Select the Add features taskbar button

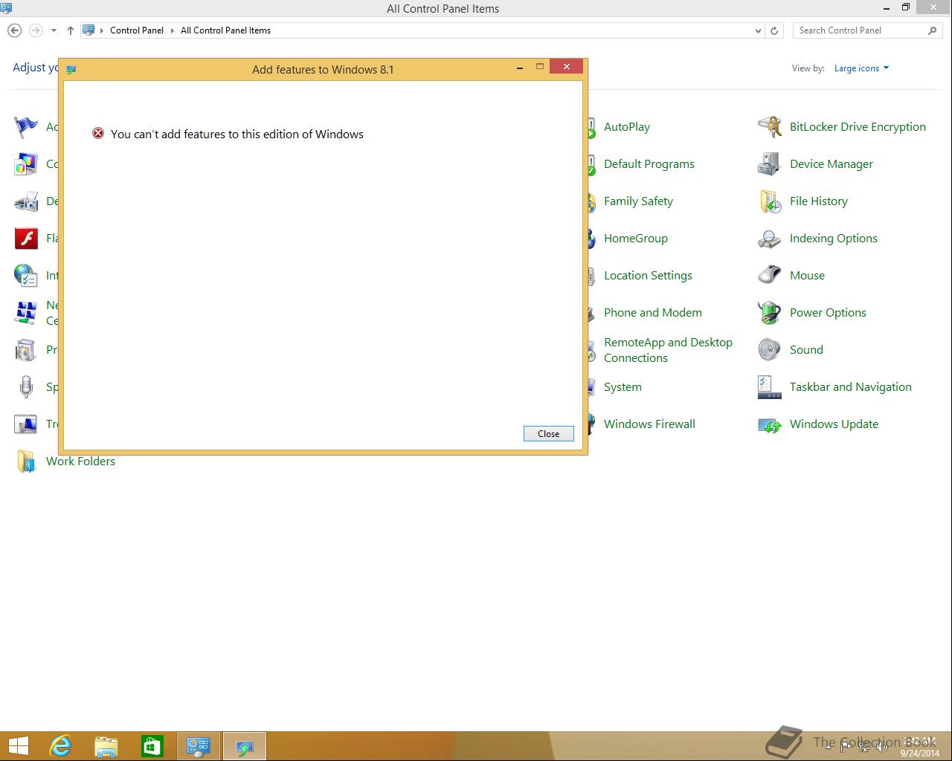click(x=245, y=746)
